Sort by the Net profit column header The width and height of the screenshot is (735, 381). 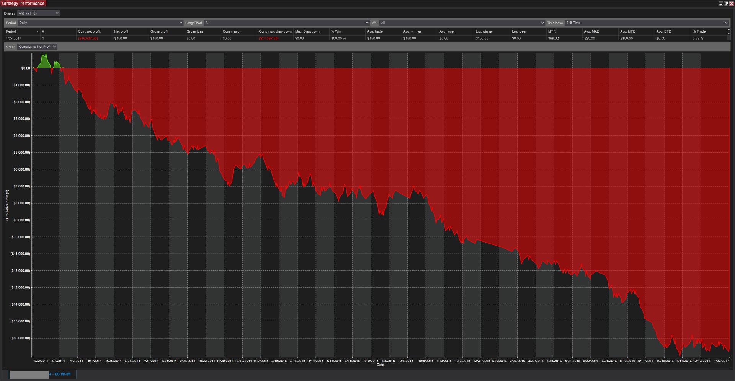(x=131, y=31)
